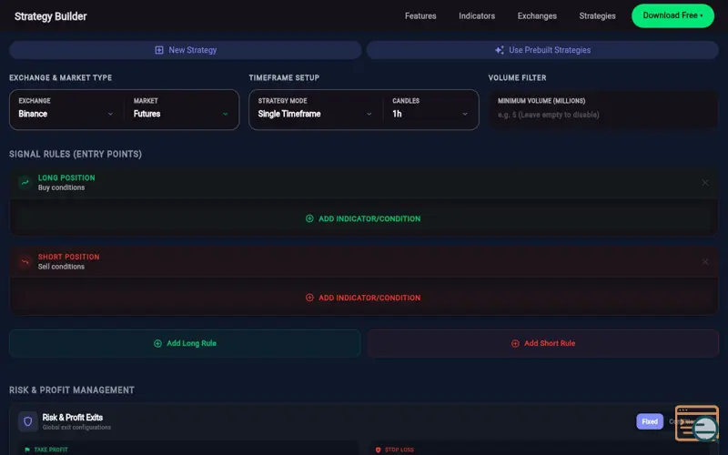Viewport: 728px width, 455px height.
Task: Open the Candles dropdown showing 1h
Action: pyautogui.click(x=430, y=109)
